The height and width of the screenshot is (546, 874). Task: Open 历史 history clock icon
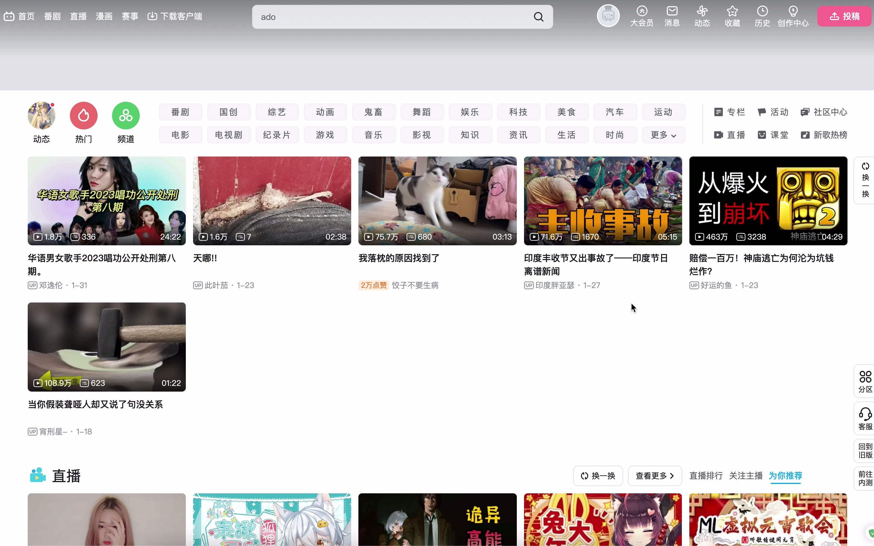(x=762, y=16)
